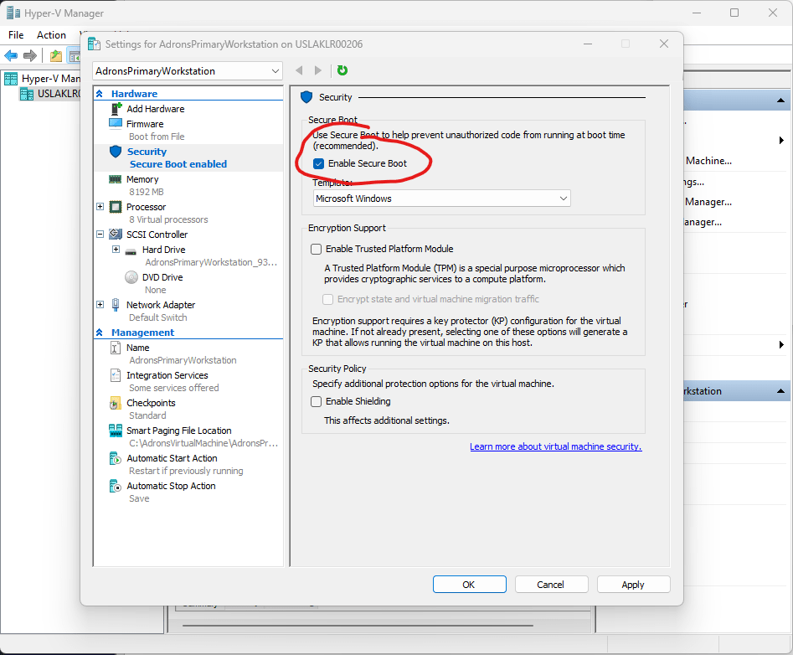Click the green refresh icon in settings dialog
The height and width of the screenshot is (655, 793).
[x=342, y=70]
